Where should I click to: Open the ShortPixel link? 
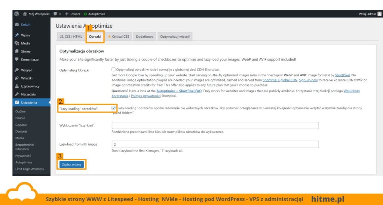coord(342,75)
